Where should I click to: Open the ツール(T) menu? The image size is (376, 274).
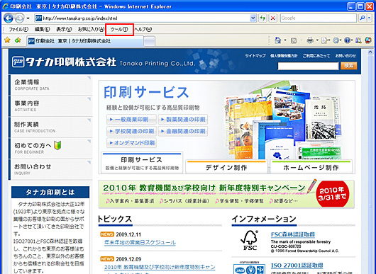pyautogui.click(x=119, y=30)
